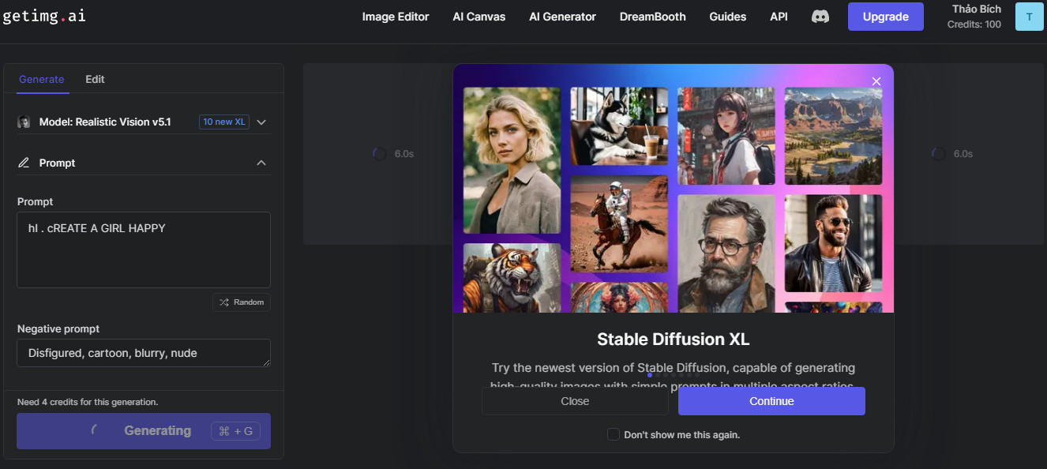Click the Need 4 credits notice
The height and width of the screenshot is (469, 1047).
tap(88, 402)
